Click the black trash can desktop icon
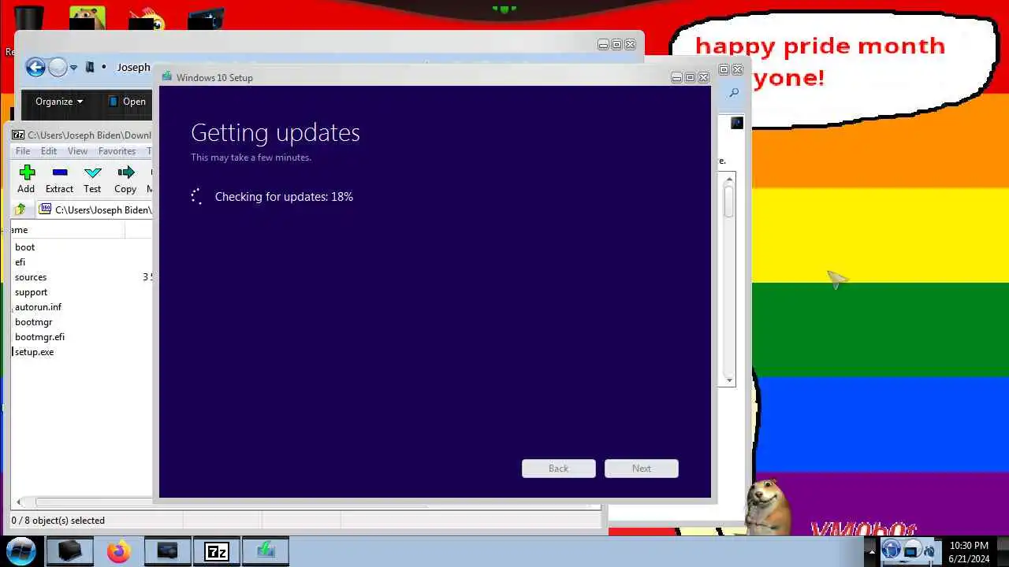The image size is (1009, 567). click(29, 19)
